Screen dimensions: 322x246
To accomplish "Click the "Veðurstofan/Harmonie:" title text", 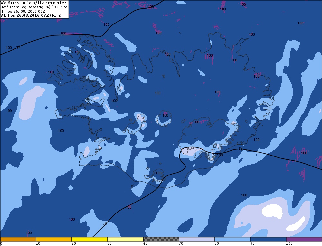I will [34, 3].
